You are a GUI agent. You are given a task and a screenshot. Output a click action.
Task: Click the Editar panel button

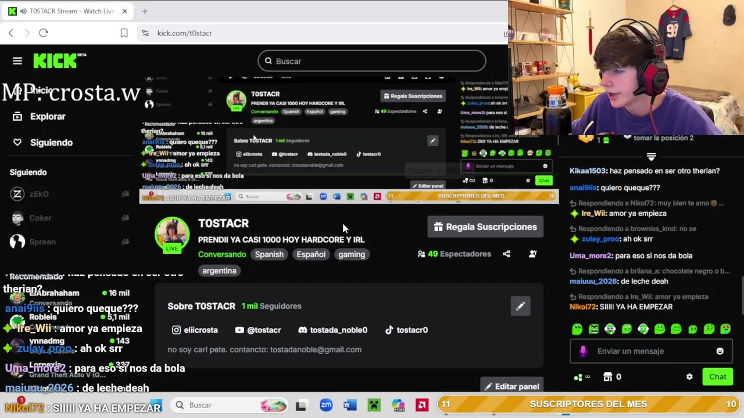[512, 386]
